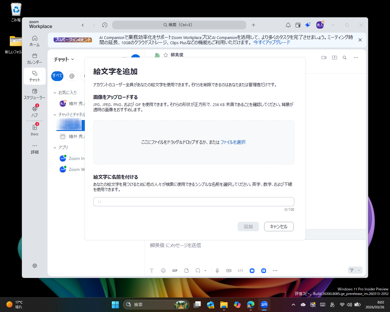Viewport: 390px width, 312px height.
Task: Record a video message with camera icon
Action: (229, 271)
